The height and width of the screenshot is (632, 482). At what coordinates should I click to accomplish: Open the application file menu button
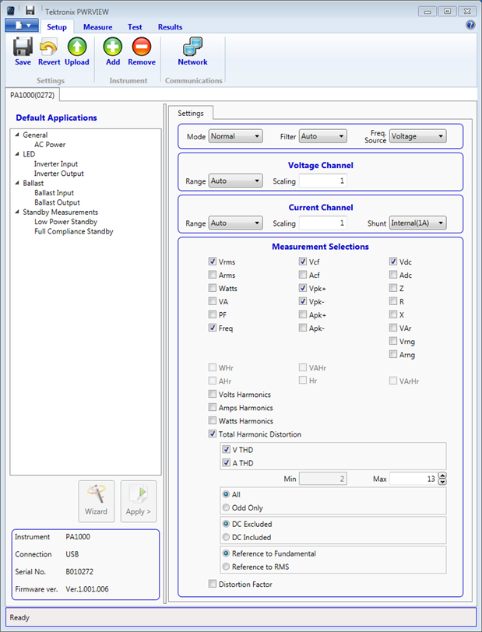click(x=22, y=26)
